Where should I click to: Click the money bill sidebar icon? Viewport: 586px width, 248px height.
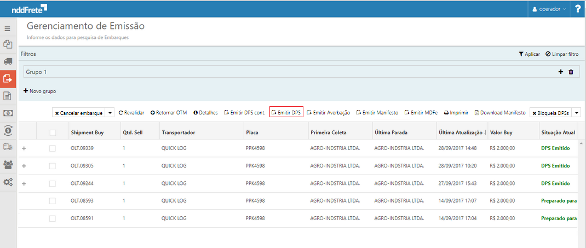(x=8, y=113)
